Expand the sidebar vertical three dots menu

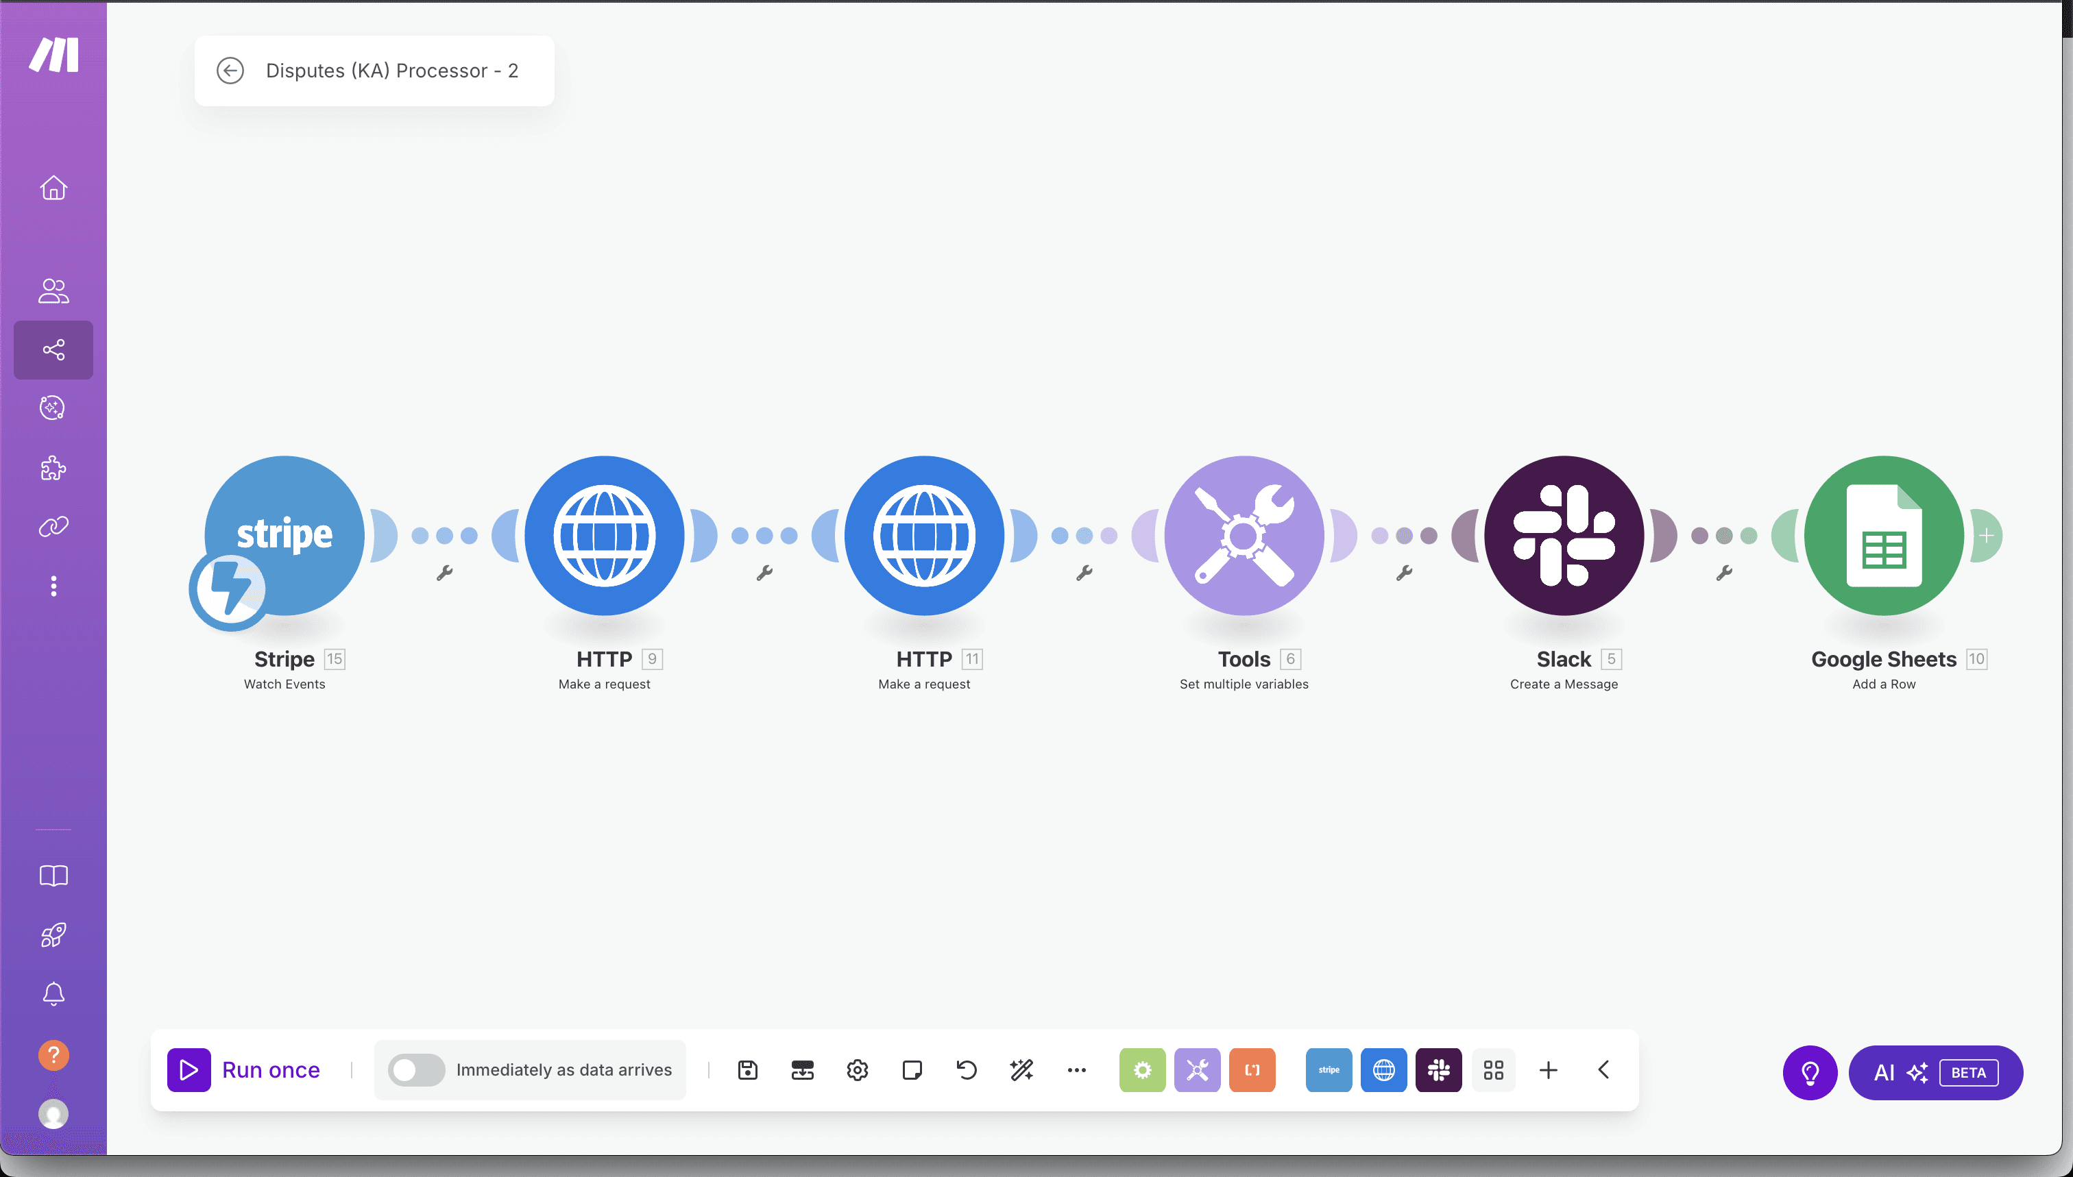tap(53, 586)
